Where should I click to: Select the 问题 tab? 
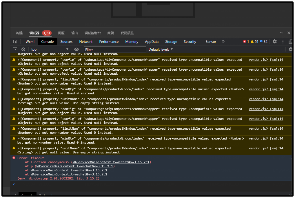pos(61,33)
